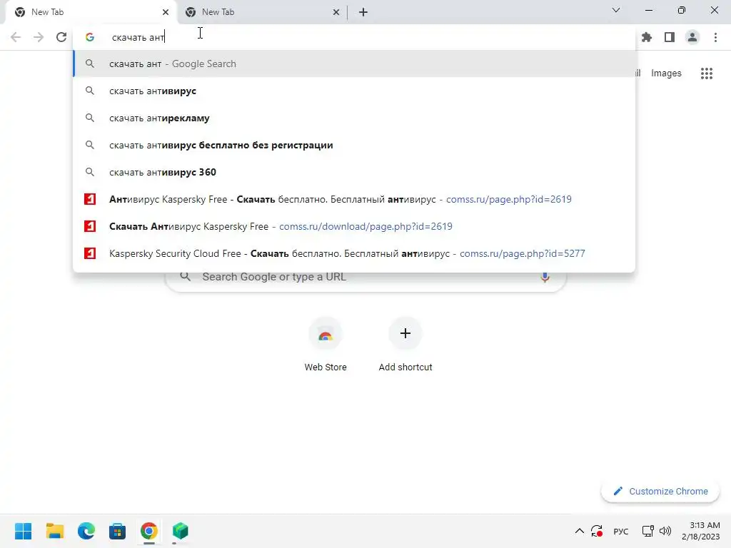Open the network tray icon
The width and height of the screenshot is (731, 548).
coord(647,531)
